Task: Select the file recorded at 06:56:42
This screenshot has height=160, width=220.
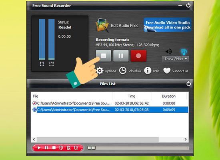Action: pyautogui.click(x=110, y=103)
